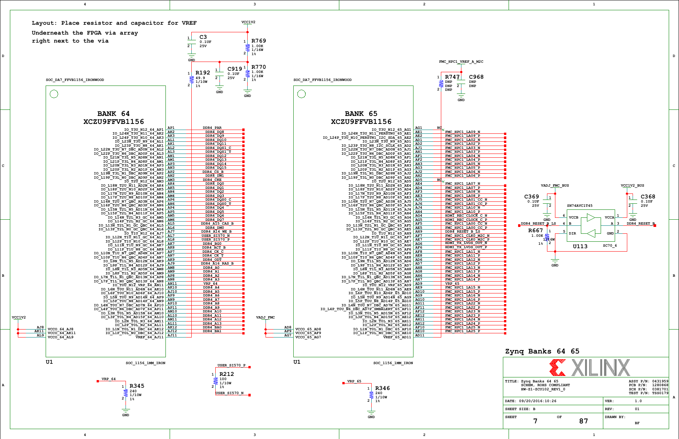
Task: Click the SC70_6 package label
Action: point(610,246)
